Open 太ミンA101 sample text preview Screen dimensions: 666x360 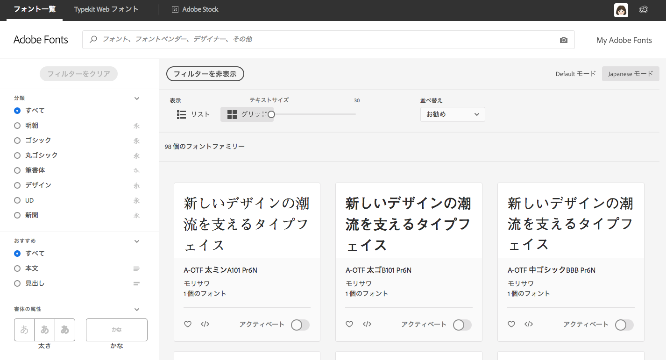[247, 224]
